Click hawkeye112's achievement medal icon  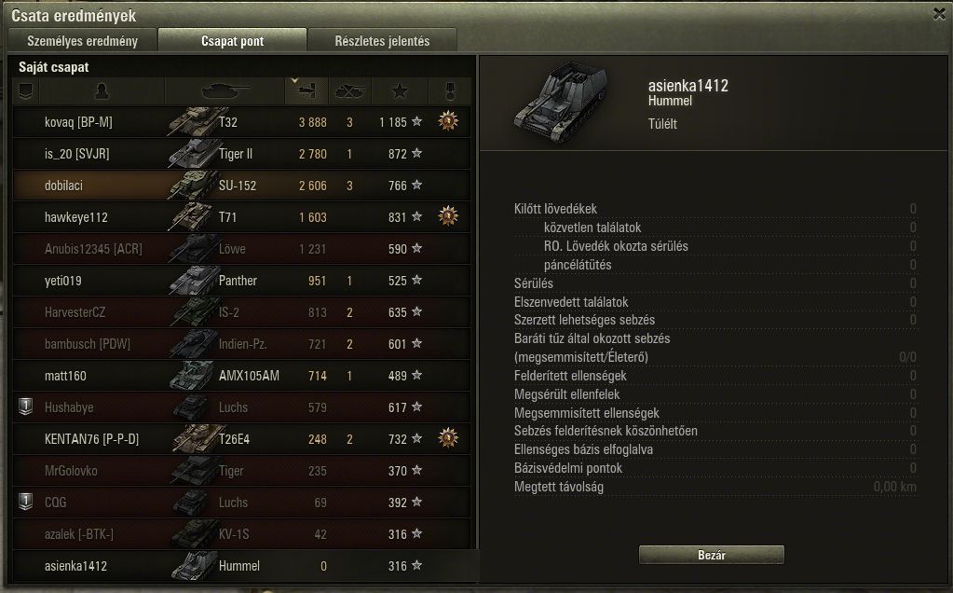(x=448, y=216)
